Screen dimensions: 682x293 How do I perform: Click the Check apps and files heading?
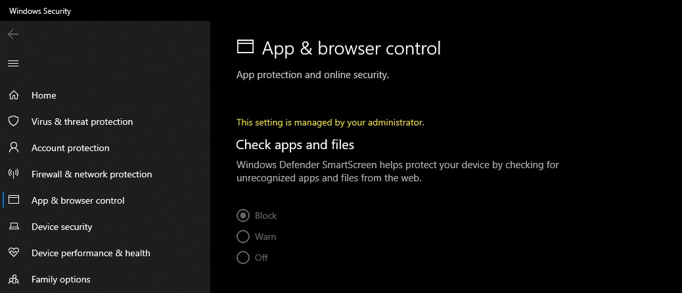coord(295,145)
